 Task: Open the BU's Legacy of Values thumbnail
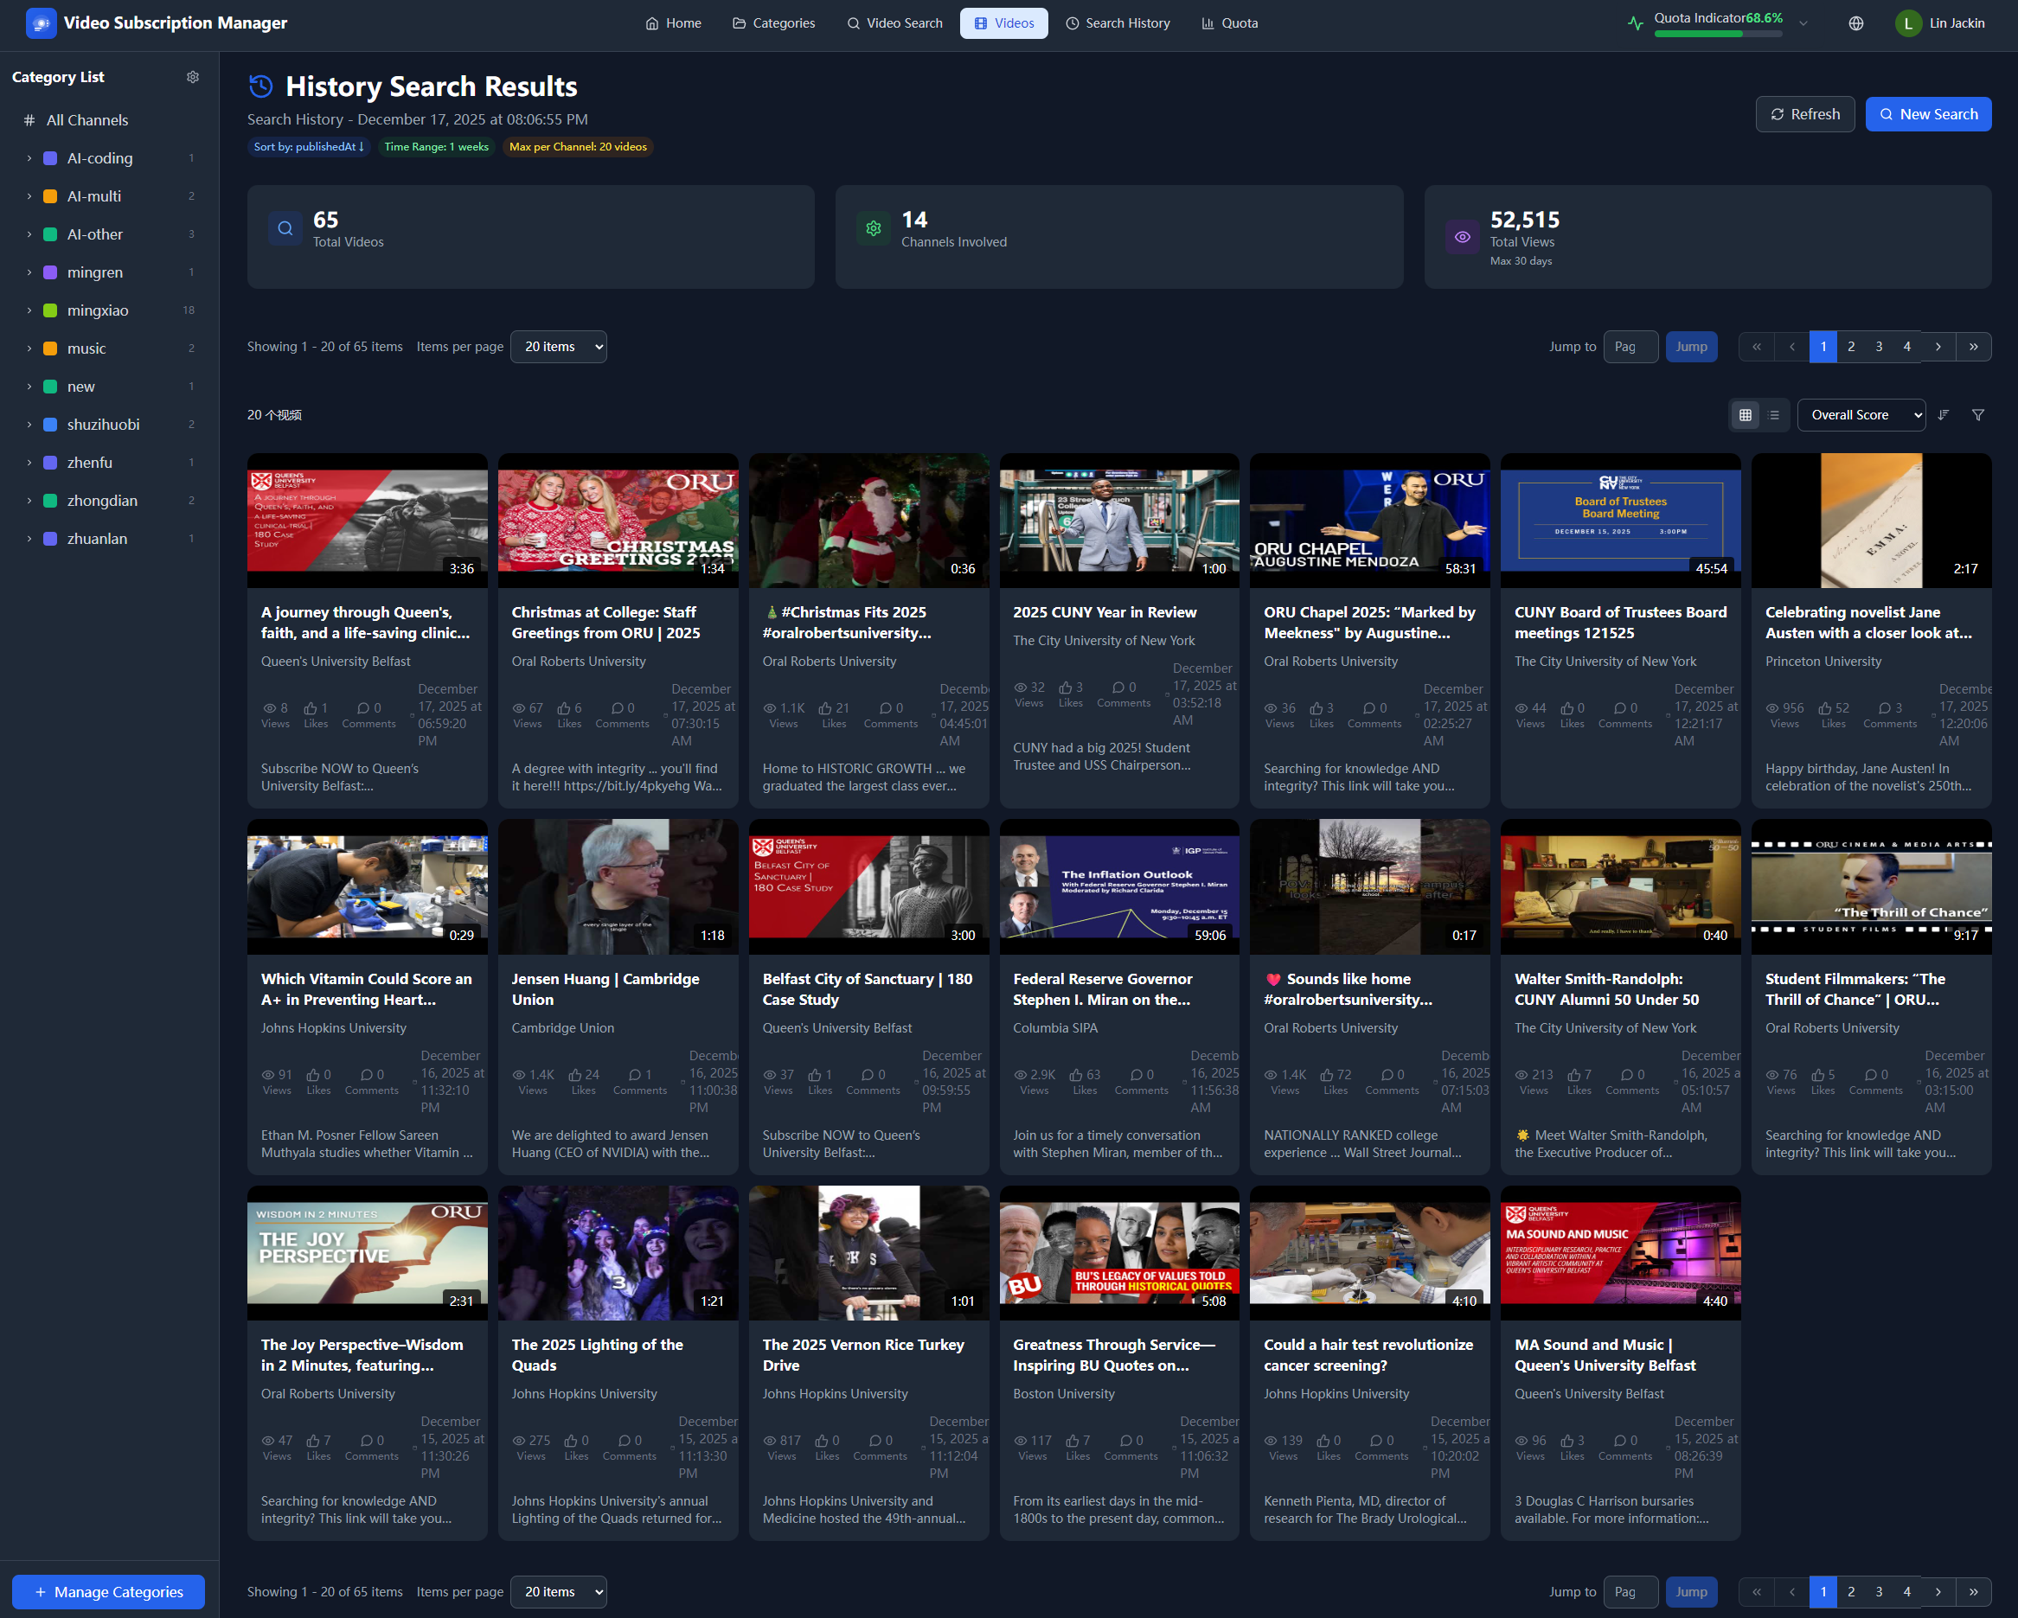[x=1118, y=1253]
